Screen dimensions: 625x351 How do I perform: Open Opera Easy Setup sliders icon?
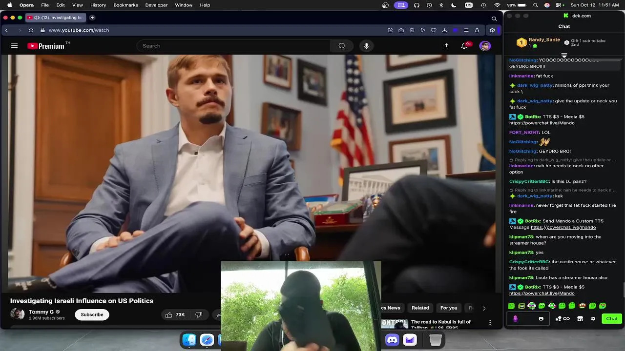pyautogui.click(x=466, y=30)
